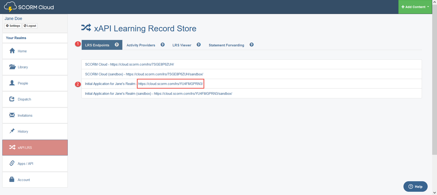Click help icon beside LRS Endpoints tab

pyautogui.click(x=117, y=45)
